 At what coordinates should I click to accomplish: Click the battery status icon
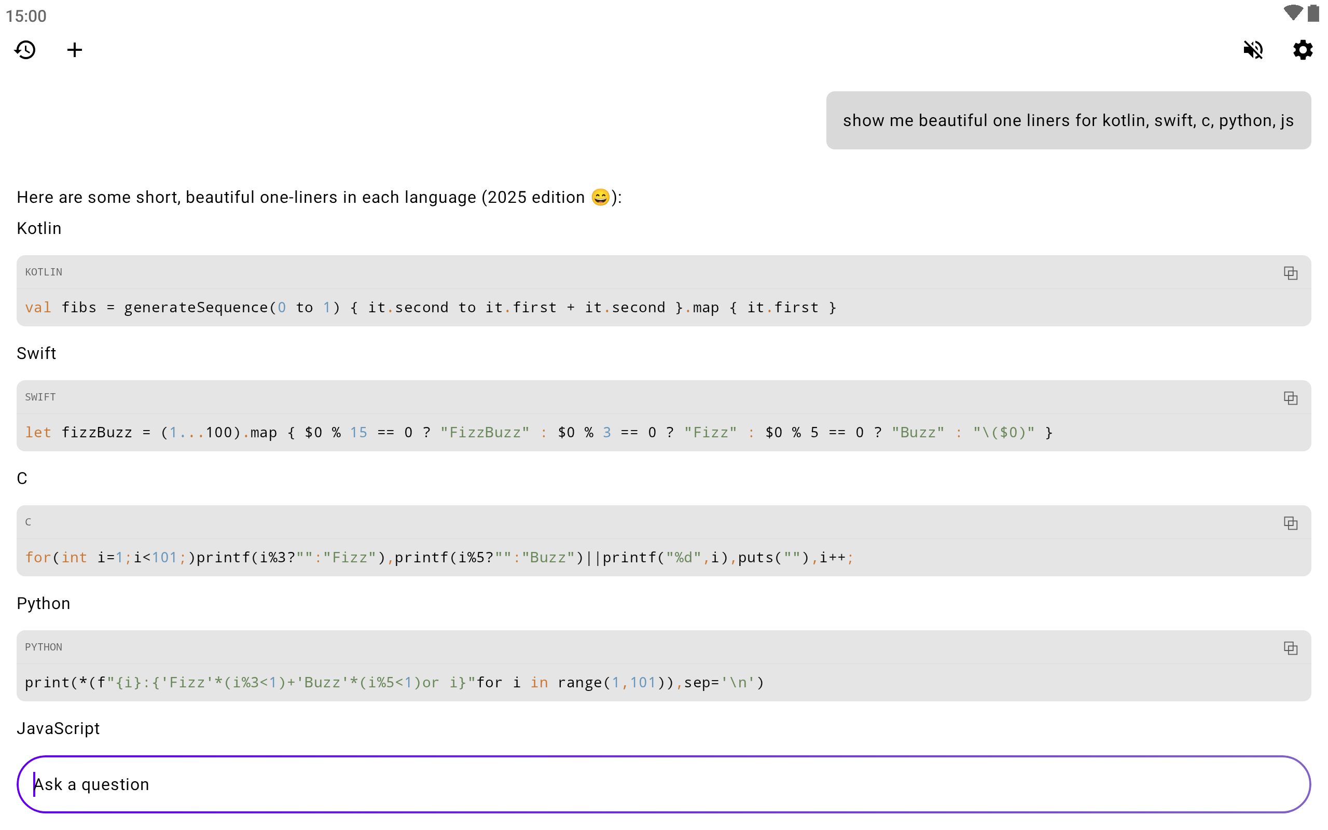pyautogui.click(x=1313, y=13)
